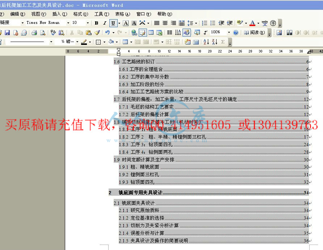Screen dimensions: 323x250
Task: Toggle character shading A button
Action: point(134,23)
